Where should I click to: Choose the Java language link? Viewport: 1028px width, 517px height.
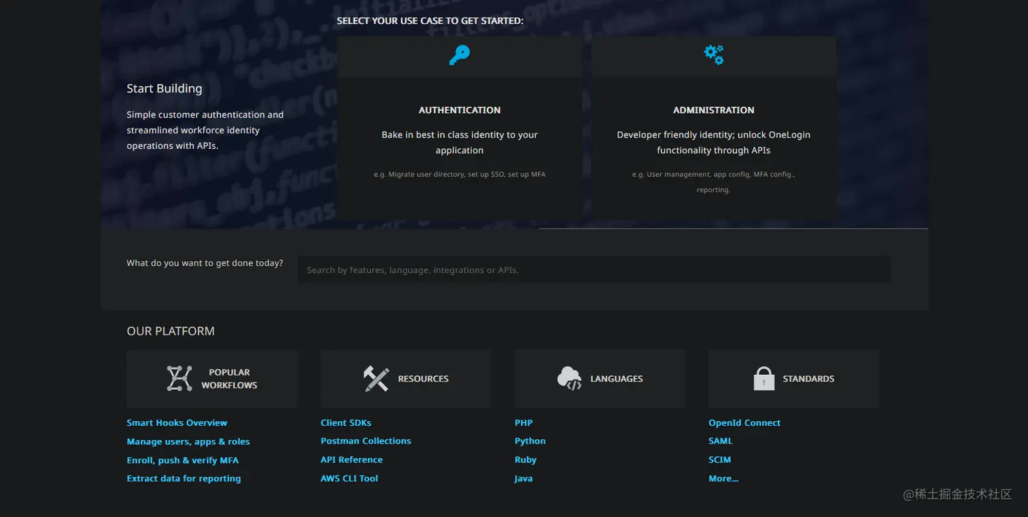click(524, 478)
